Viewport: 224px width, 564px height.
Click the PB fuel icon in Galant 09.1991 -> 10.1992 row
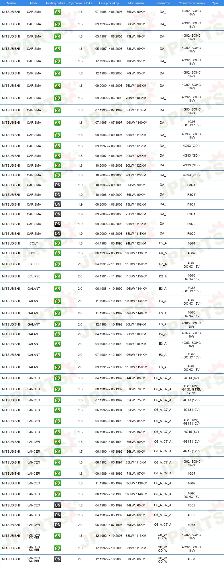click(58, 367)
